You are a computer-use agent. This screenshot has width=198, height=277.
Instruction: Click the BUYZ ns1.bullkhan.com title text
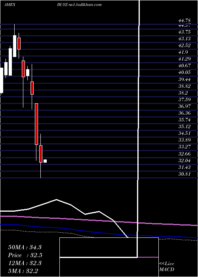point(79,5)
